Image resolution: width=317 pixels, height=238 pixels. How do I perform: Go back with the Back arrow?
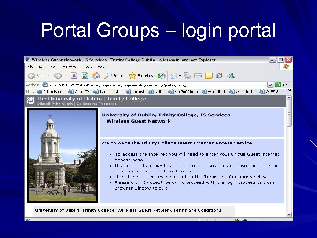click(x=32, y=76)
